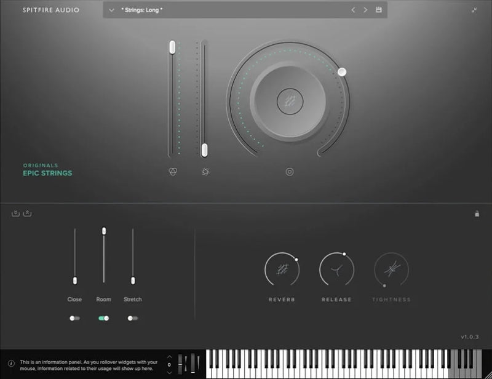The height and width of the screenshot is (379, 492).
Task: Open the preset list chevron beside Strings: Long
Action: [111, 10]
